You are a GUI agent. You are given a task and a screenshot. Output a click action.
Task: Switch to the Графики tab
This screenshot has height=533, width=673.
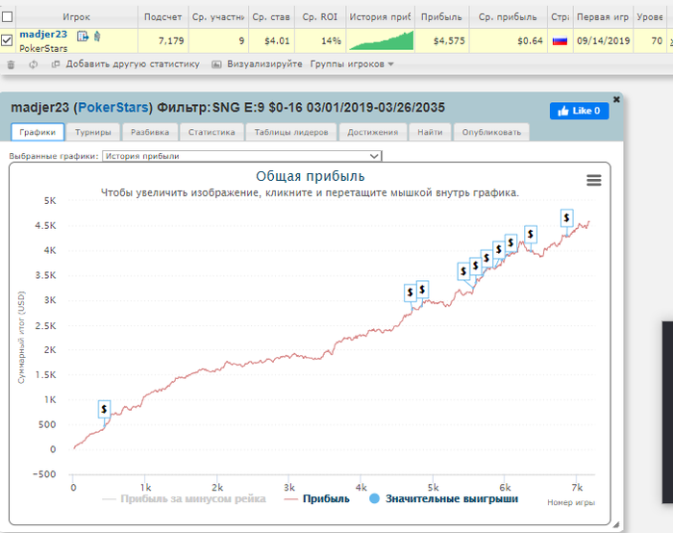[x=37, y=132]
